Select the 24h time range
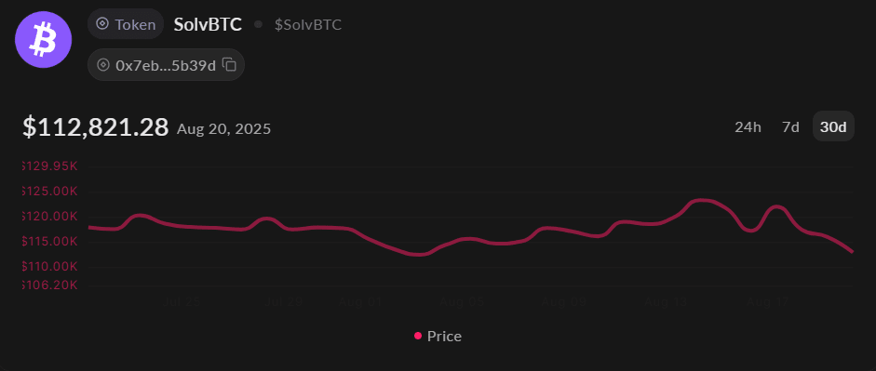 (748, 126)
